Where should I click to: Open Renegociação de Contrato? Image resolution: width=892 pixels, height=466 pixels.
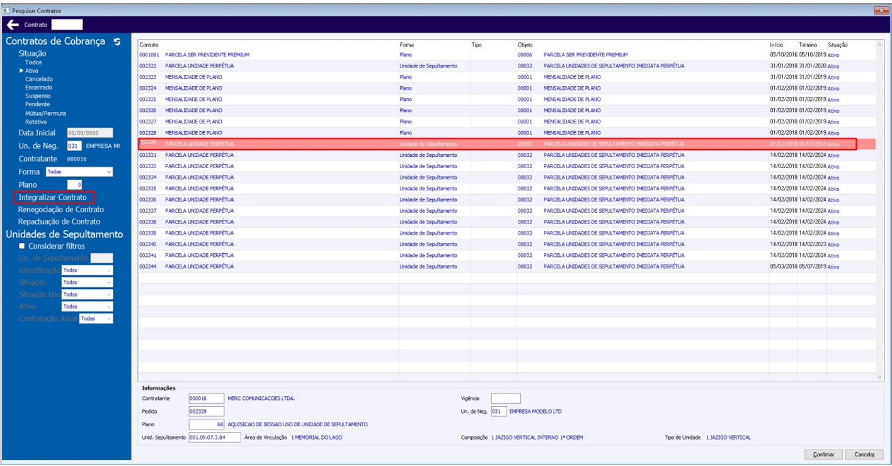(61, 210)
